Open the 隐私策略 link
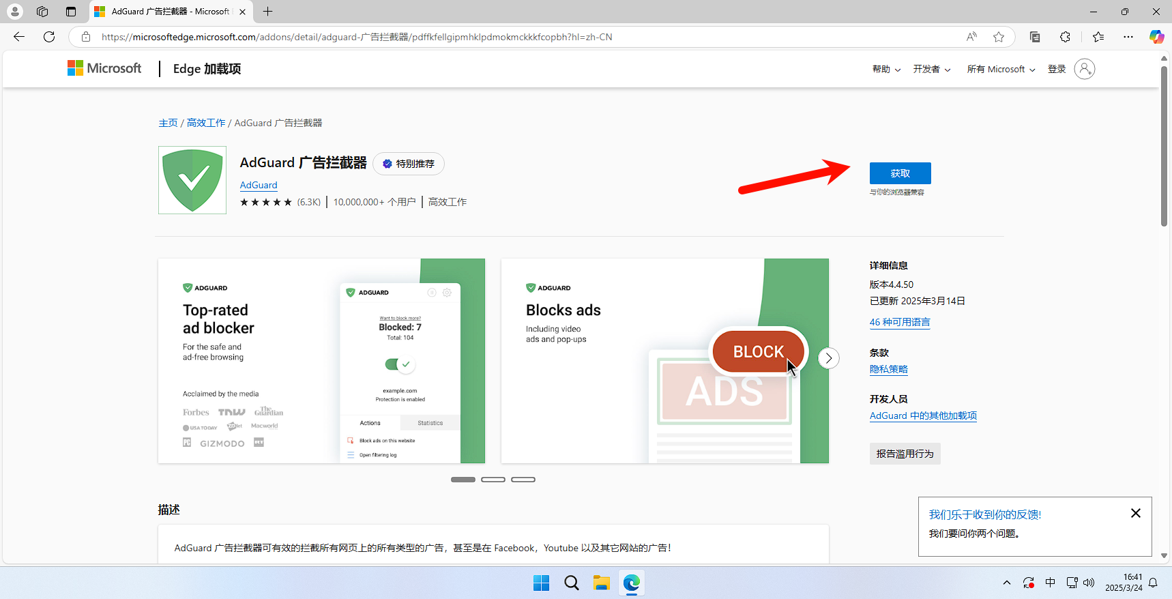The width and height of the screenshot is (1172, 599). pos(889,369)
